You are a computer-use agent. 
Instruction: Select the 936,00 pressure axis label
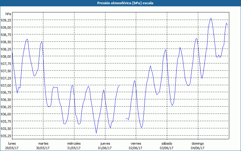point(6,114)
